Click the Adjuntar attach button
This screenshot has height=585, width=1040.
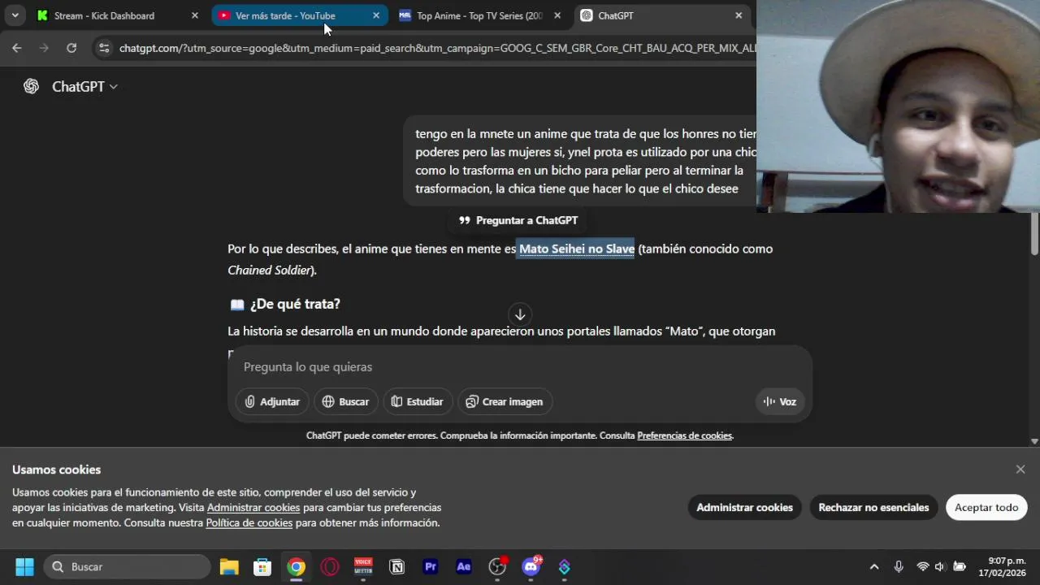[x=272, y=401]
